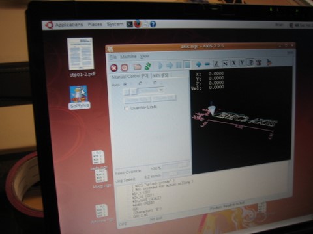Image resolution: width=313 pixels, height=234 pixels.
Task: Zoom in with the blue plus icon
Action: tap(198, 64)
